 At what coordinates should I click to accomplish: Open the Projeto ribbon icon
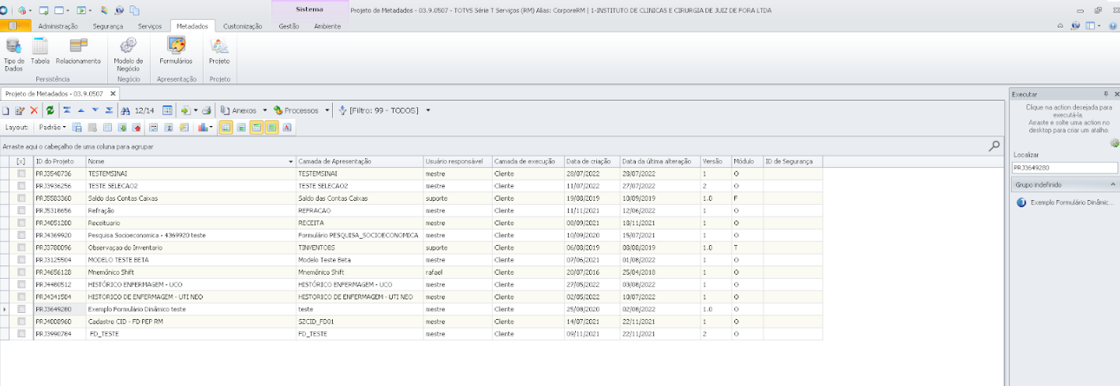[x=219, y=50]
